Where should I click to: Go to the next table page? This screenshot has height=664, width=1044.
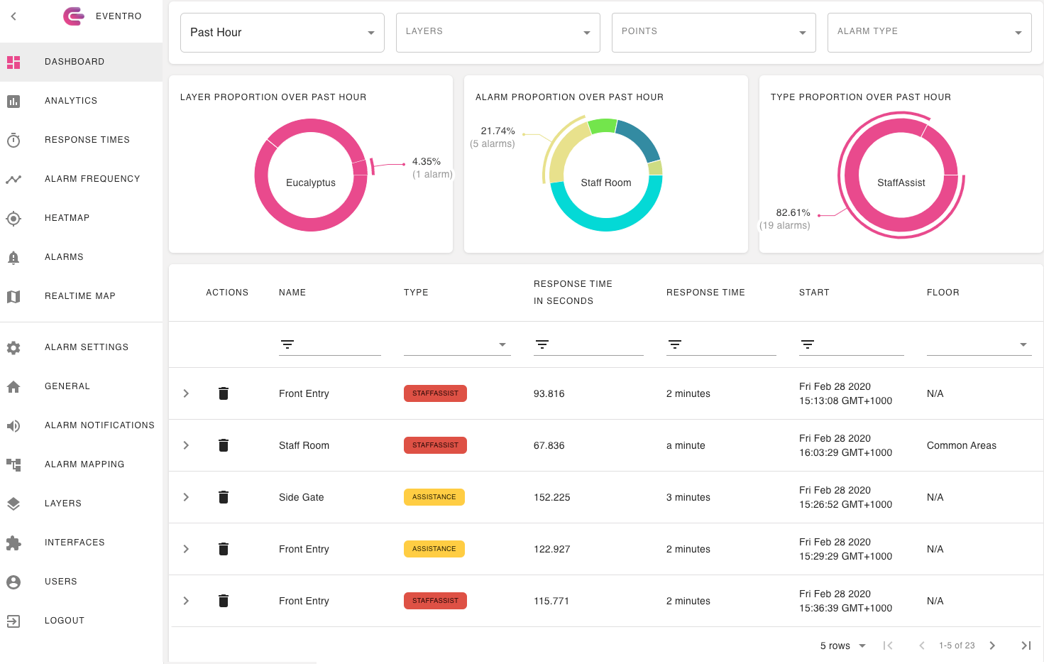pyautogui.click(x=992, y=646)
